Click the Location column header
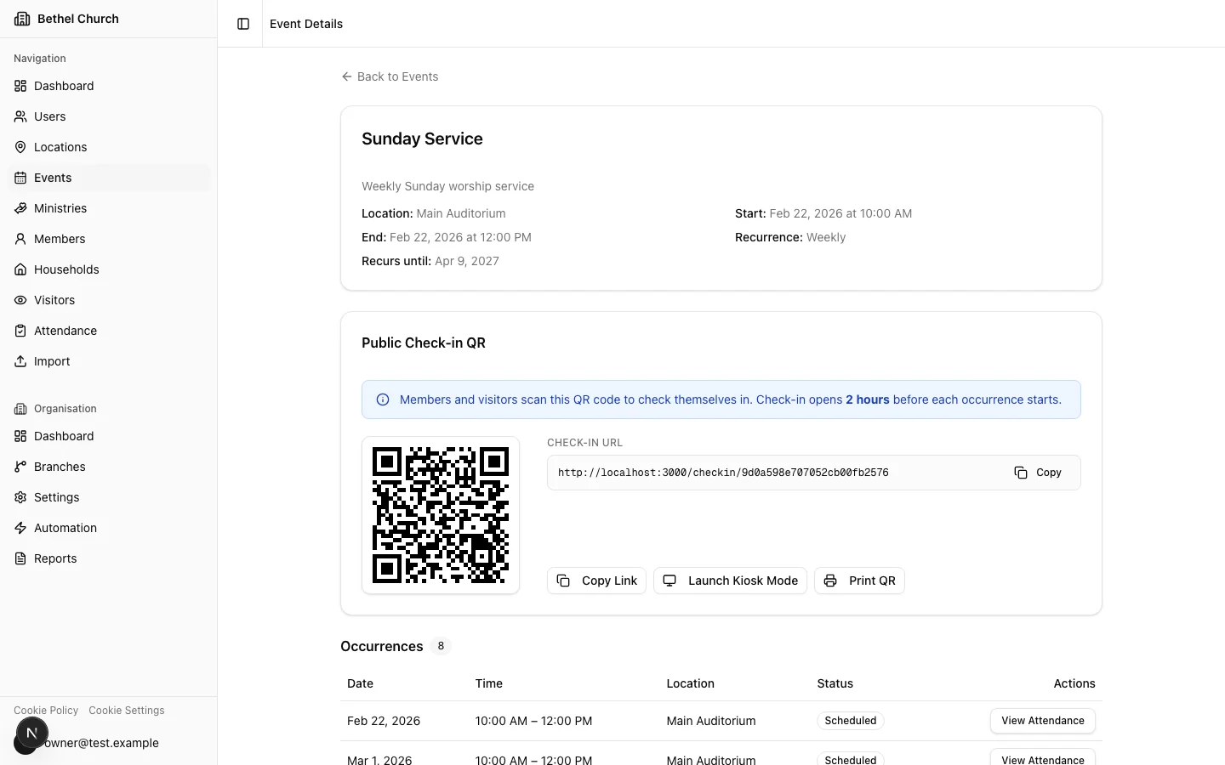 click(690, 683)
